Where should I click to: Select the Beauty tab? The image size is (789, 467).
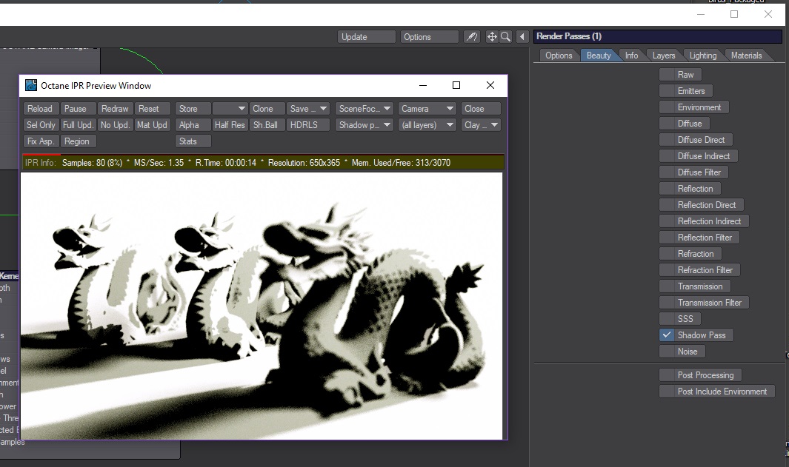pyautogui.click(x=599, y=56)
